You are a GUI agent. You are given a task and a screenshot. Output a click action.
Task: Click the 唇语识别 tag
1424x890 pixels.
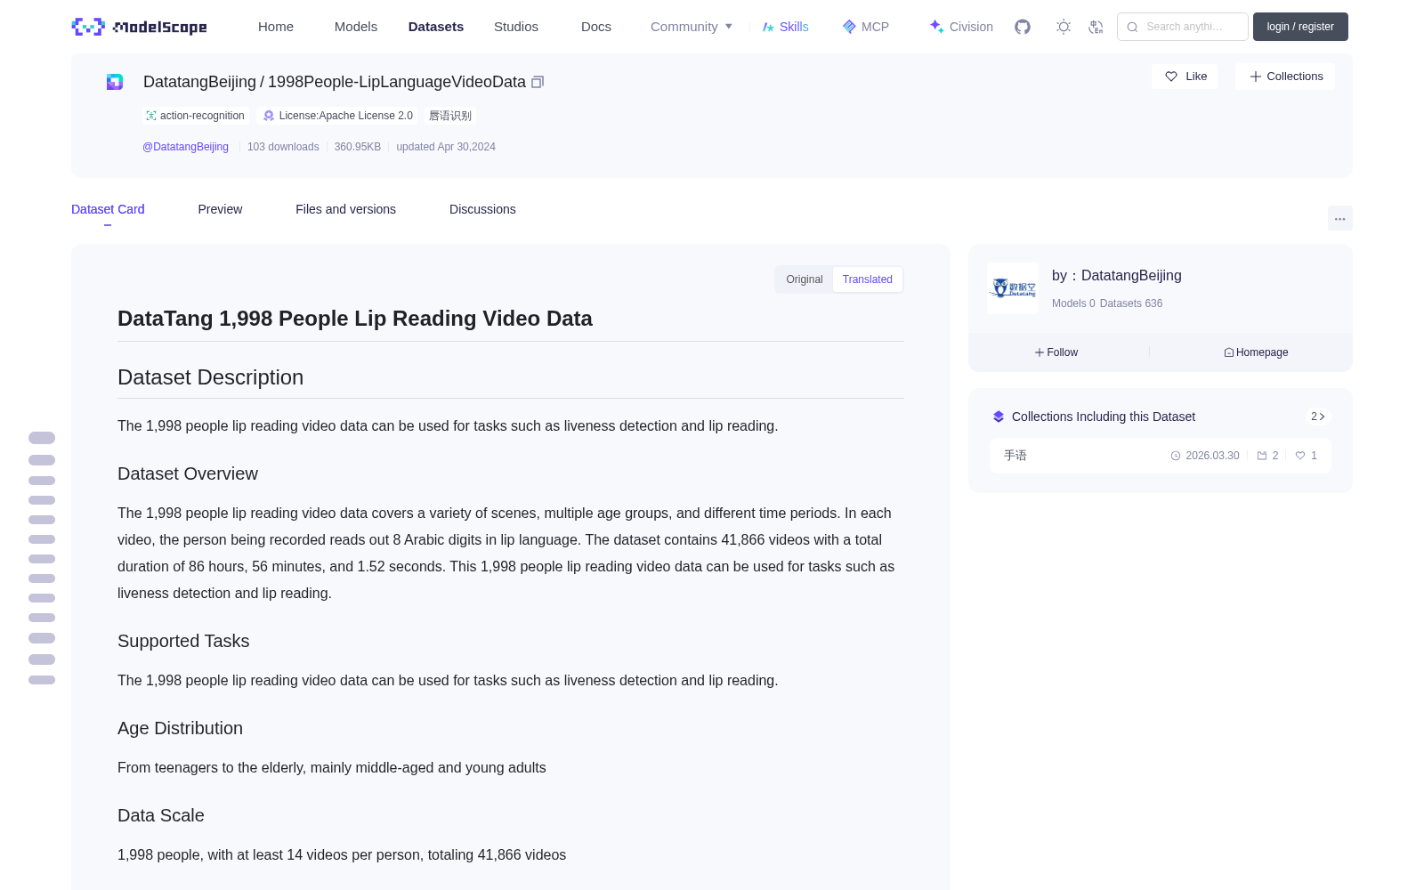tap(450, 116)
